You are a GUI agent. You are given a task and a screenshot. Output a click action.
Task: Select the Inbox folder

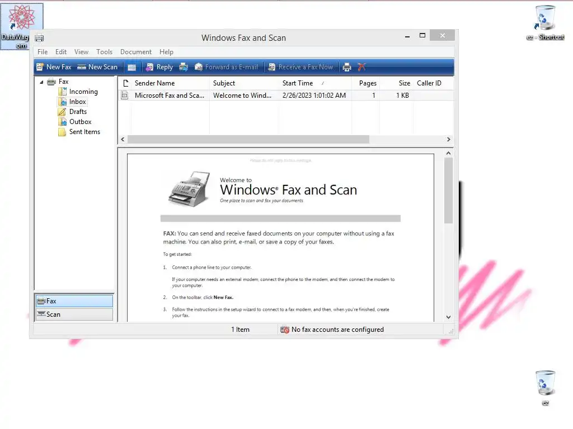pyautogui.click(x=77, y=102)
